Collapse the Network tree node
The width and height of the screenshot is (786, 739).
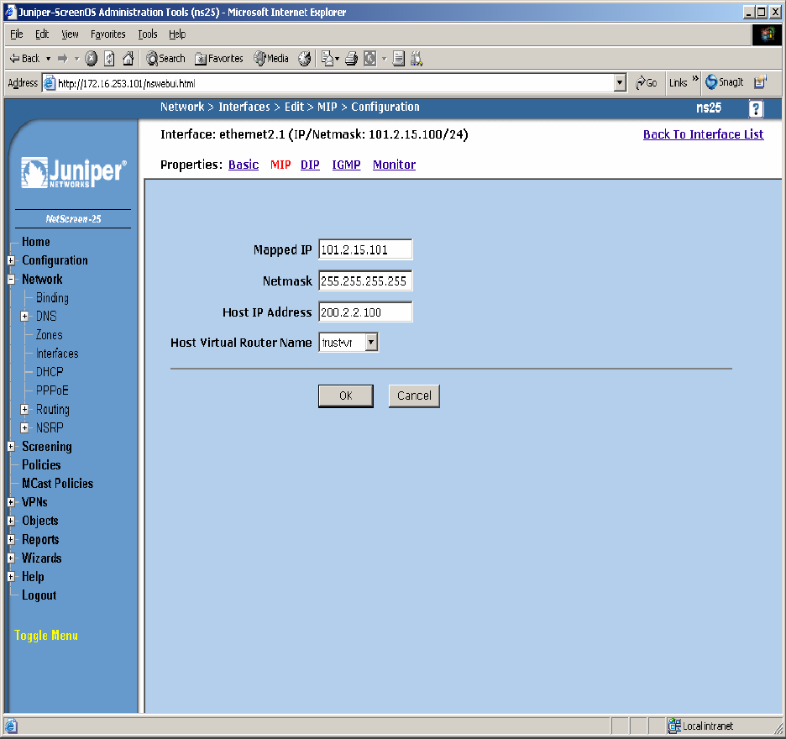tap(11, 280)
